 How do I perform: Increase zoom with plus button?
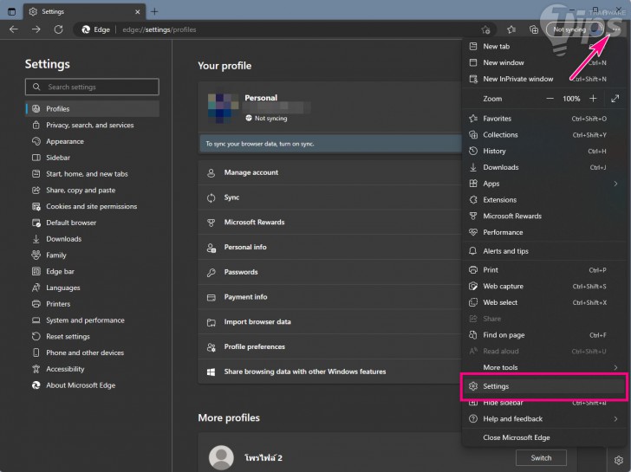(x=593, y=99)
